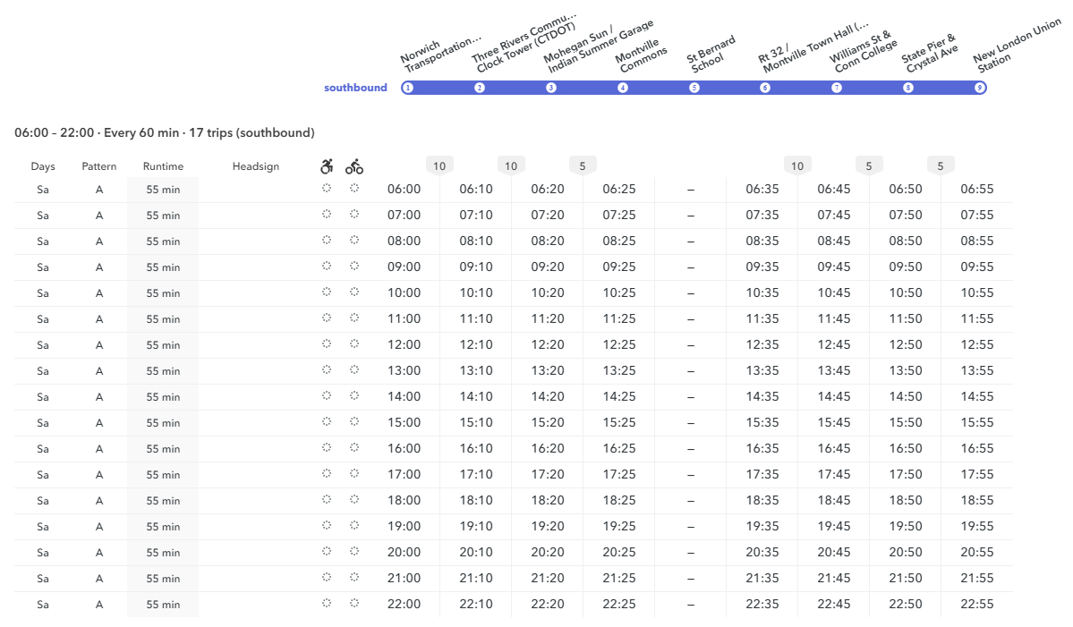Click the 18:25 time cell
This screenshot has width=1073, height=627.
tap(619, 501)
